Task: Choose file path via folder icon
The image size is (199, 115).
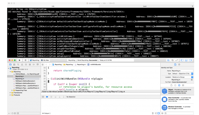Action: (x=192, y=80)
